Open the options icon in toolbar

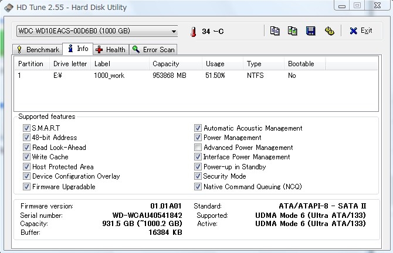pyautogui.click(x=329, y=31)
